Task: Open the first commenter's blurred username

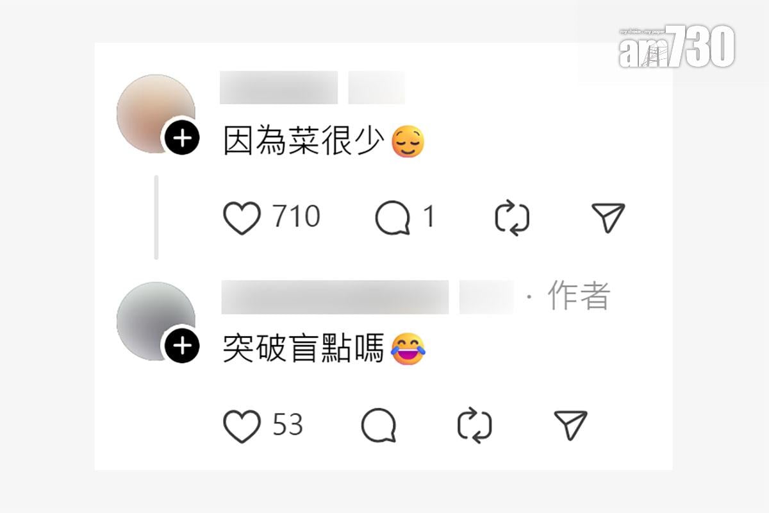Action: [x=279, y=88]
